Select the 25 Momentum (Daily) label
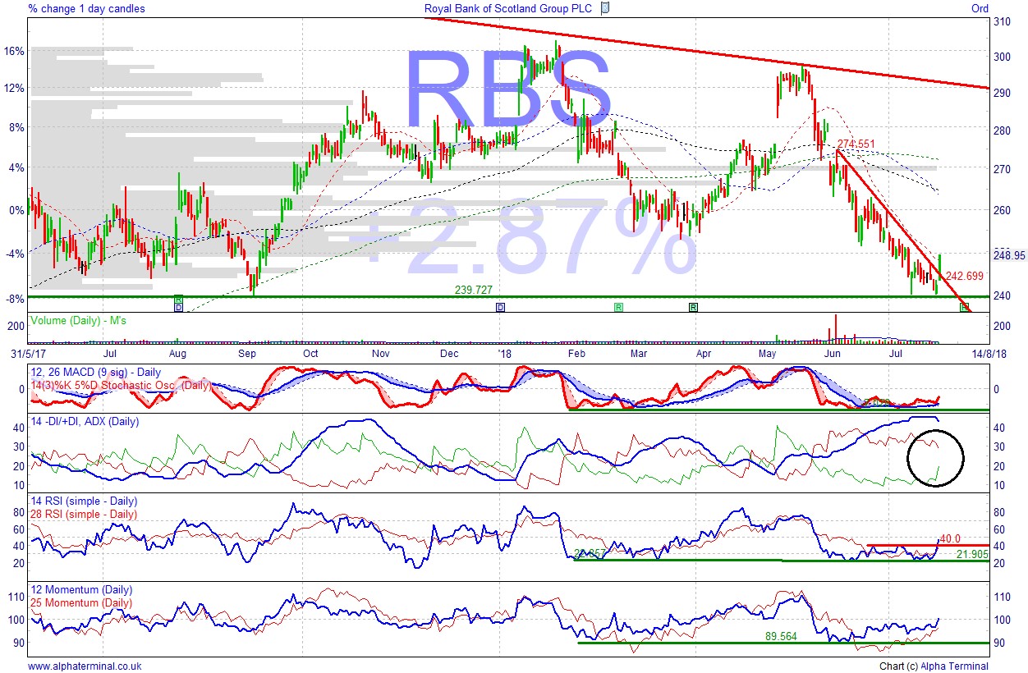 point(80,602)
